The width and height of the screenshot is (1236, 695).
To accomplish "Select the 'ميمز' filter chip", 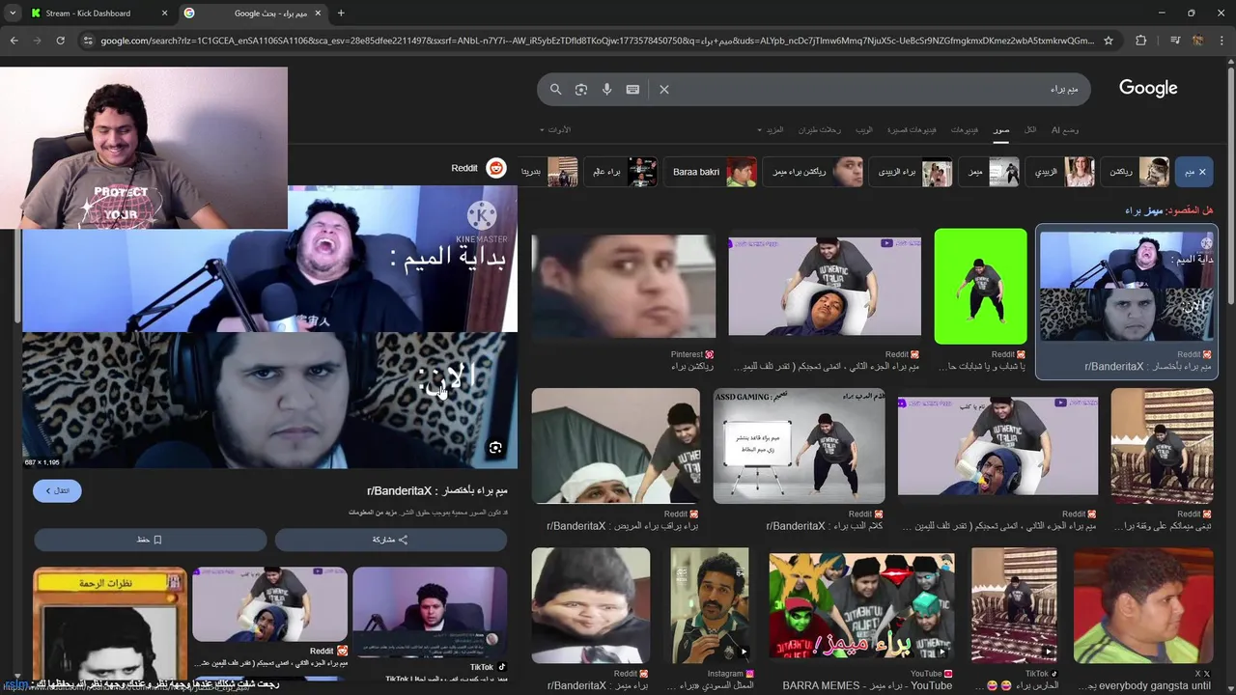I will (991, 172).
